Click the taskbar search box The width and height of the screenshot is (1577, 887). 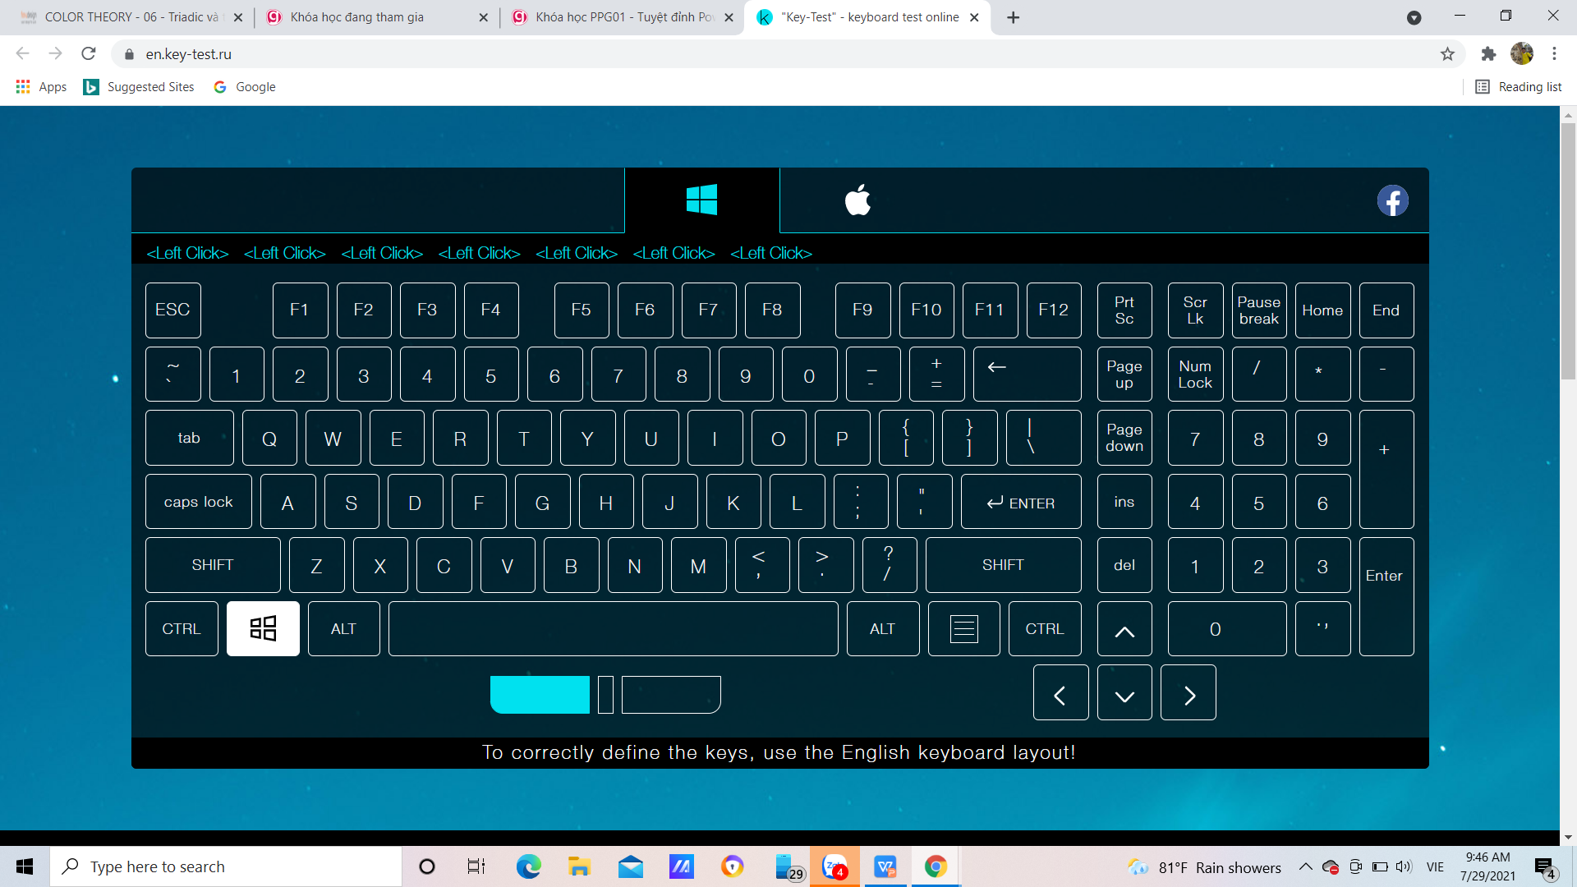226,866
